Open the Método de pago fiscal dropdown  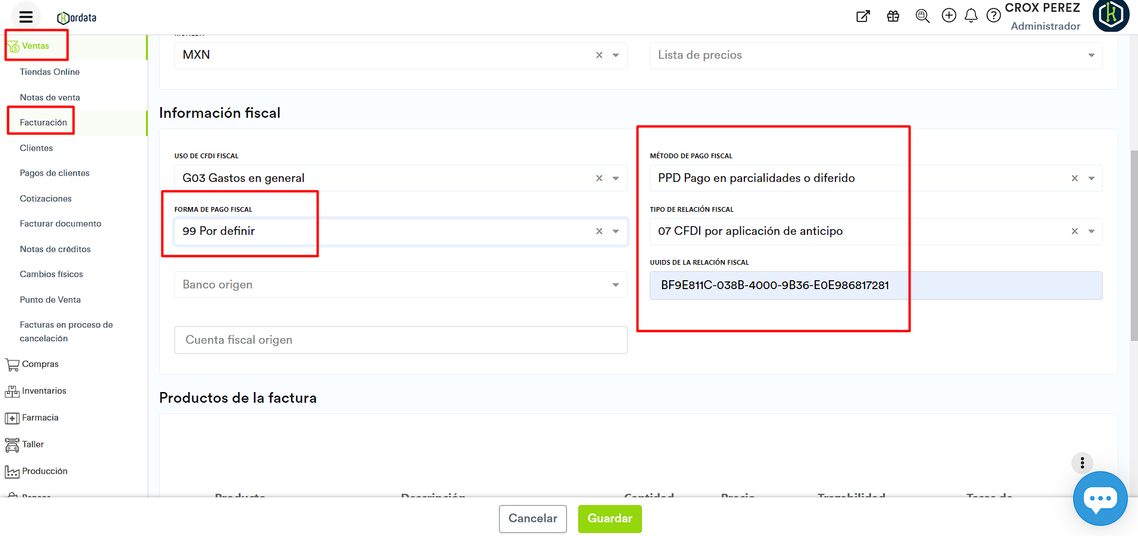pos(1091,178)
